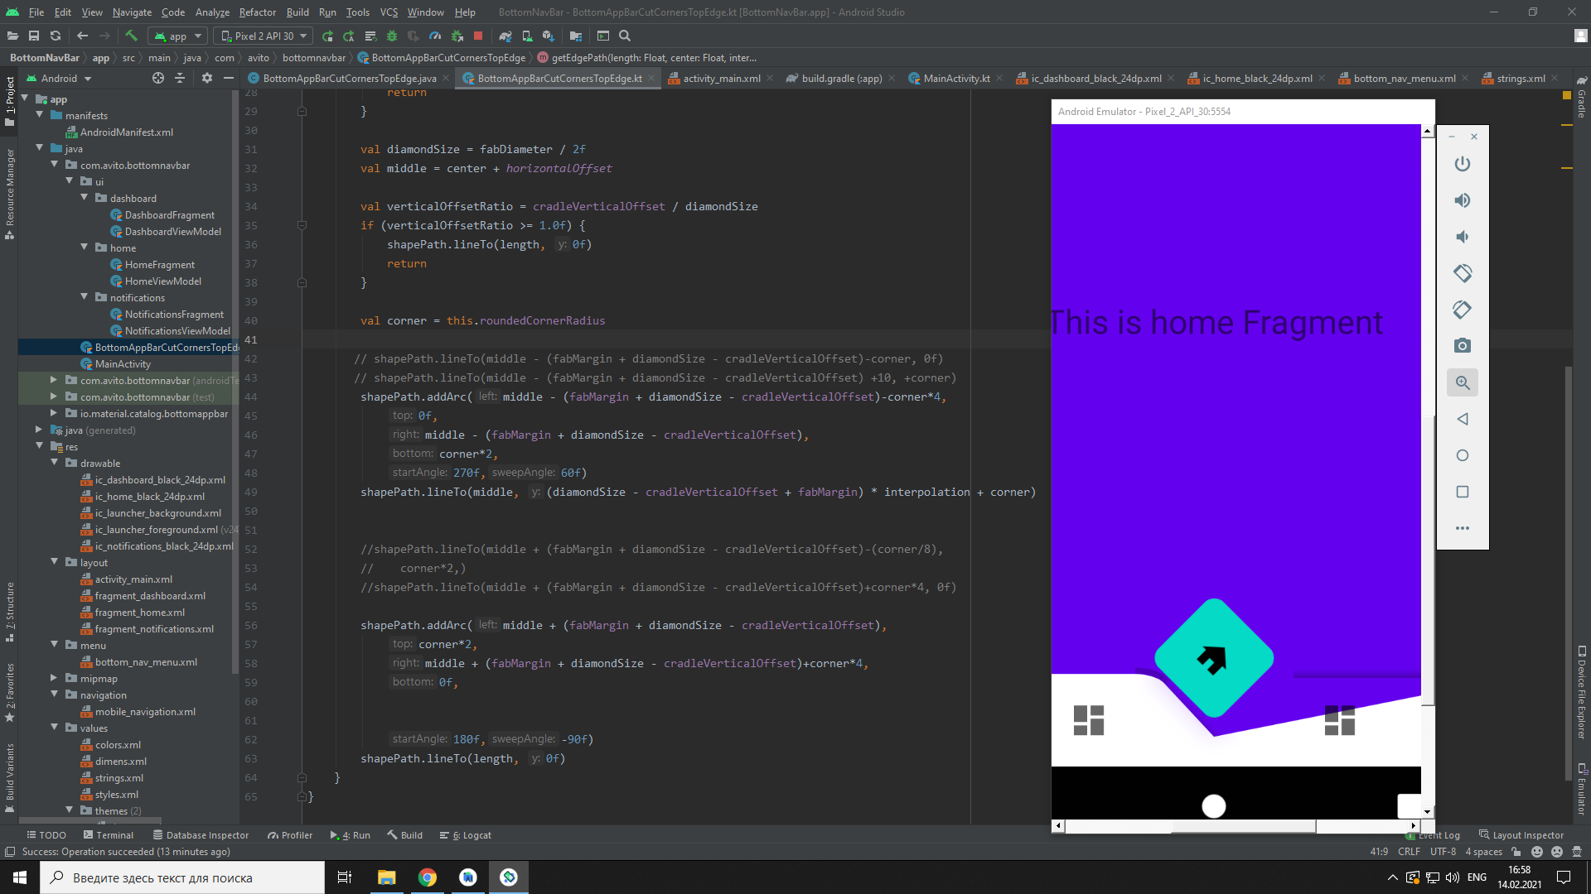Open the Pixel 2 API 30 device dropdown
The image size is (1591, 894).
(264, 36)
